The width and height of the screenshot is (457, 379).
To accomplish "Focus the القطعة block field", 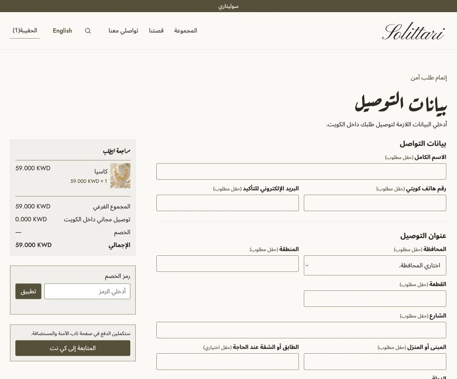I will [x=375, y=299].
